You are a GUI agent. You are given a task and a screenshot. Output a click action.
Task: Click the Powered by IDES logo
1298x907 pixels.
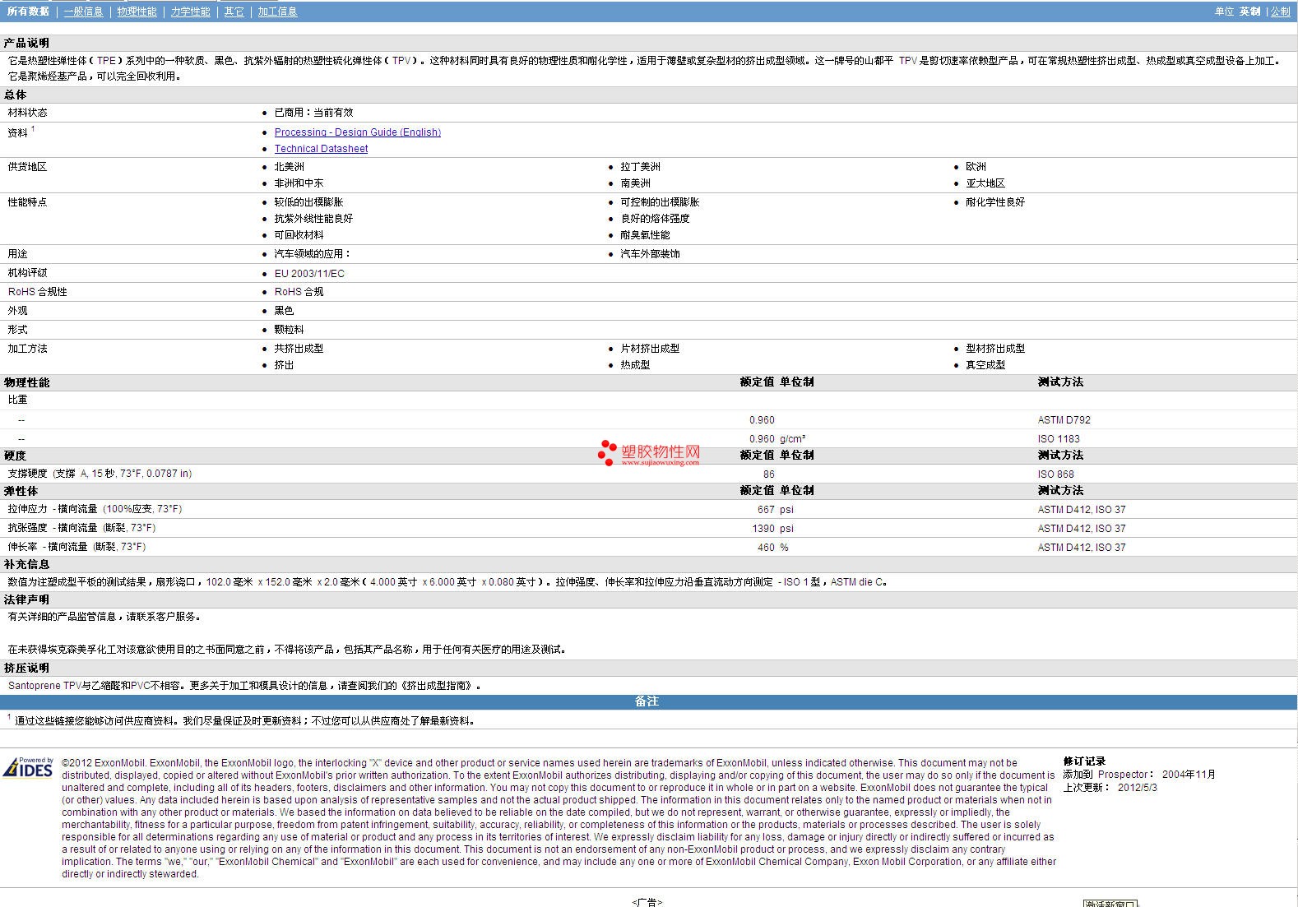pos(28,768)
